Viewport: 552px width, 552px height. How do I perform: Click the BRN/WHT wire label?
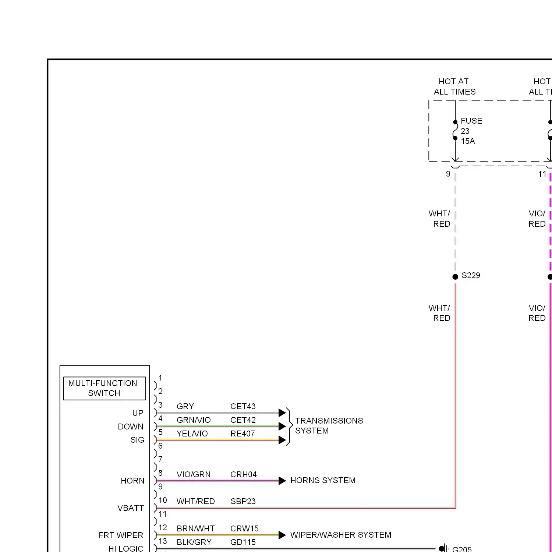pyautogui.click(x=195, y=528)
